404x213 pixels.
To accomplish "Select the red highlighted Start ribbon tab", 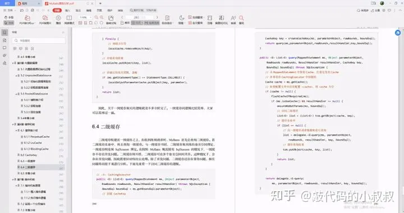I will click(x=57, y=10).
